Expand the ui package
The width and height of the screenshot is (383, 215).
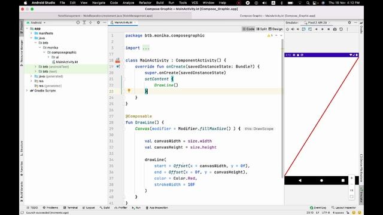[x=48, y=57]
